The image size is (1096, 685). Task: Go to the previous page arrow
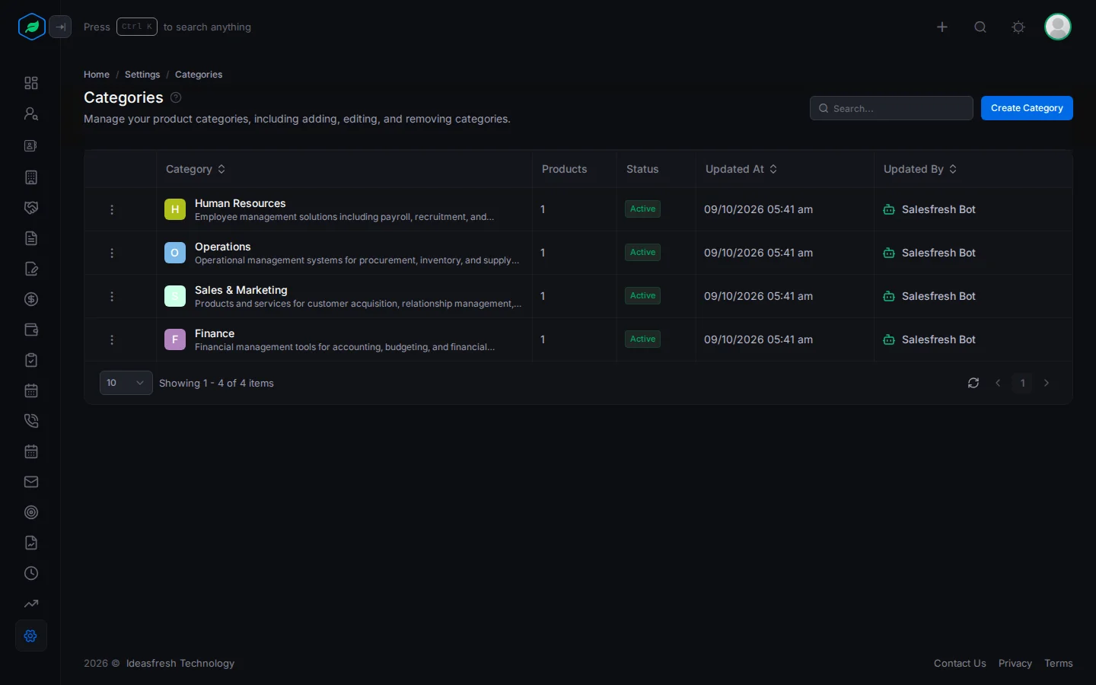pyautogui.click(x=998, y=383)
